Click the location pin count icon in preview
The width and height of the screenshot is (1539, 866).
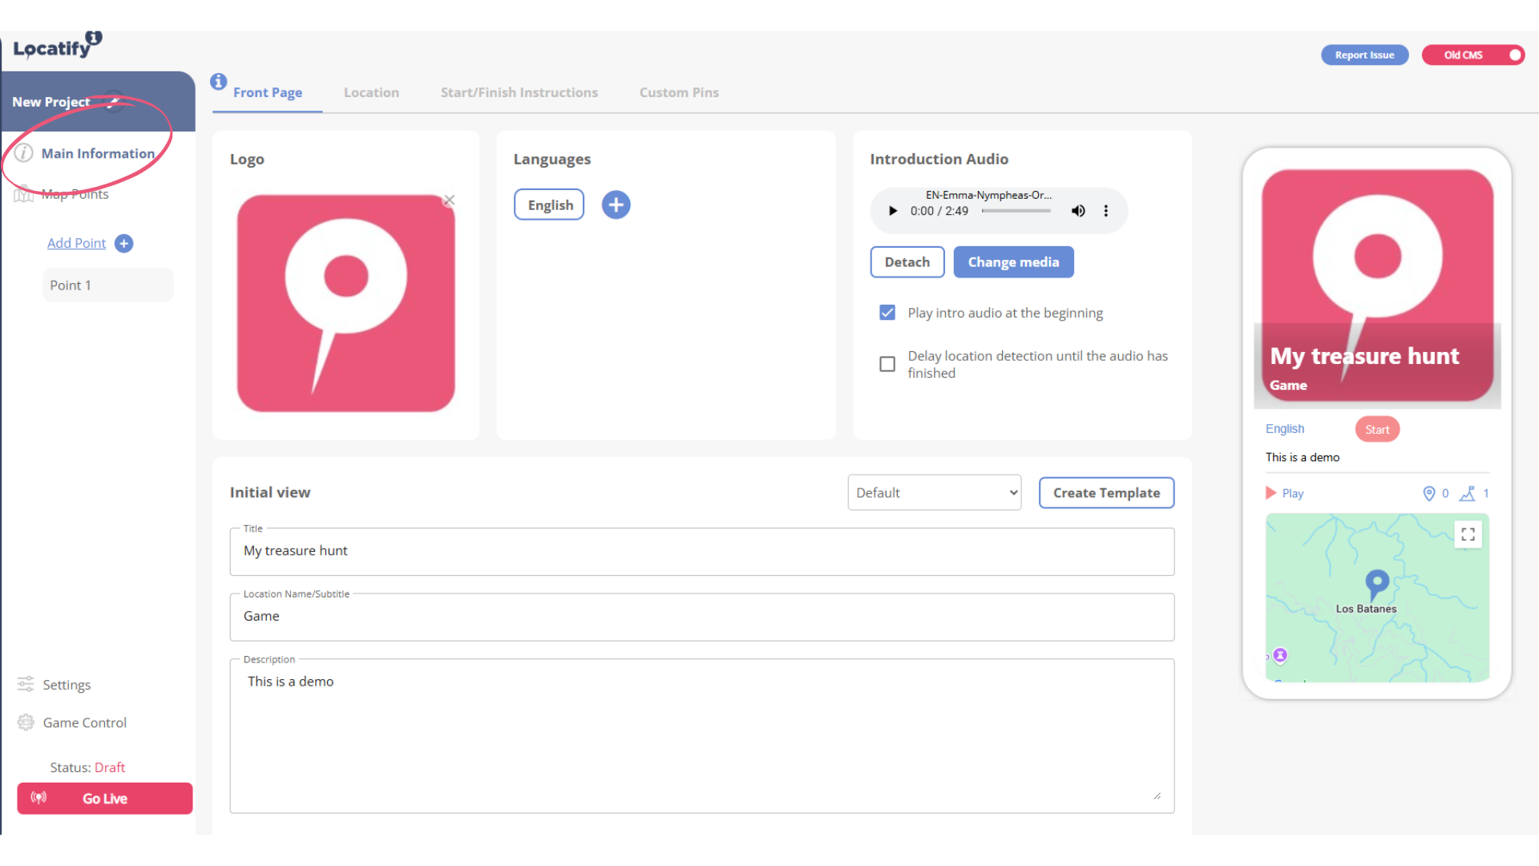[1428, 493]
